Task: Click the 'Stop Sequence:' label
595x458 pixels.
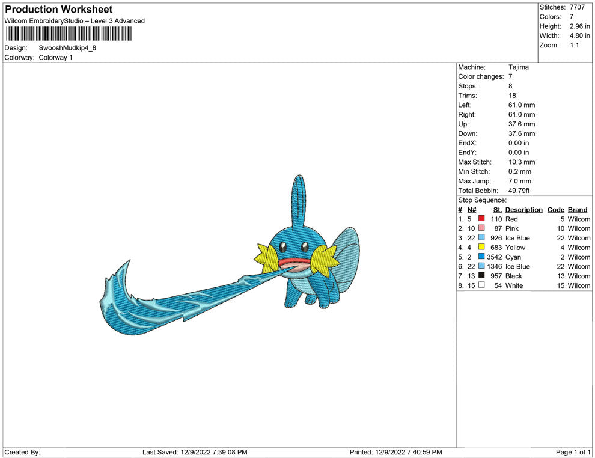Action: pos(482,200)
